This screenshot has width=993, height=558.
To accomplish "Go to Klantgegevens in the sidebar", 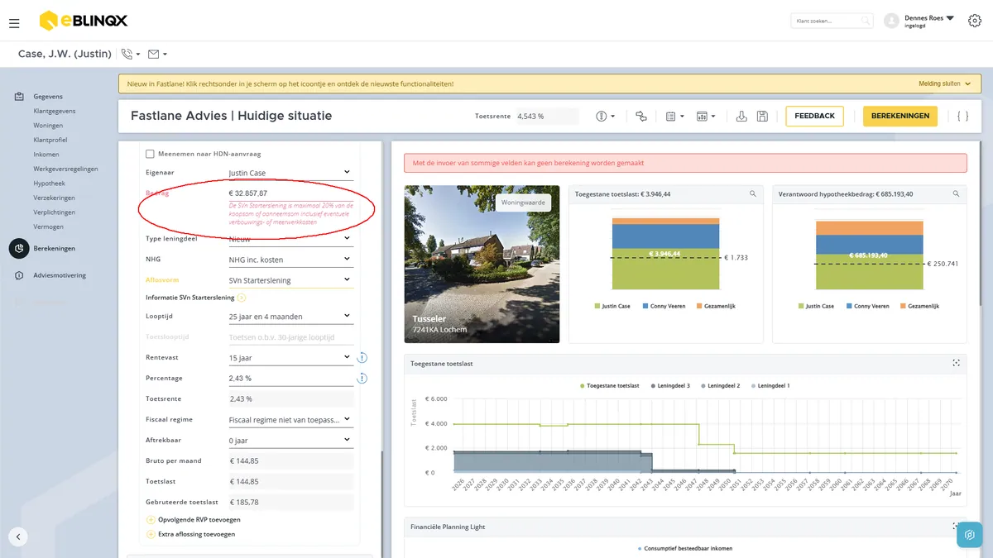I will click(x=55, y=111).
